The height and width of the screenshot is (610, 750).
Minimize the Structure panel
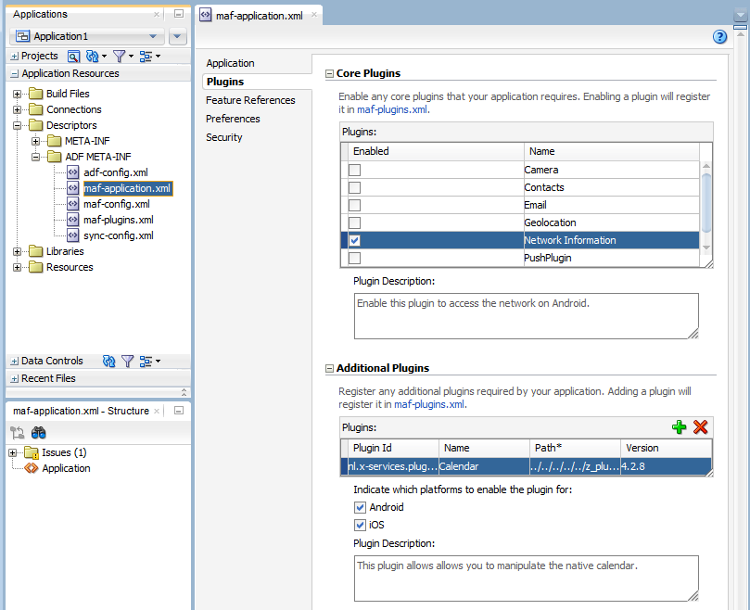178,411
